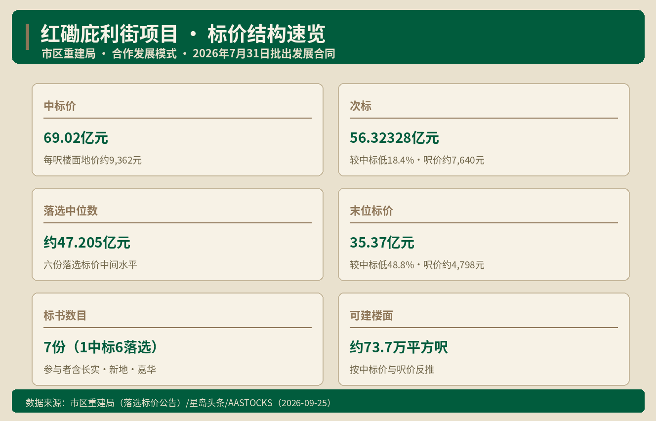
Task: Click the note 较中标低18.4%・呎价约7,640元
Action: click(417, 160)
